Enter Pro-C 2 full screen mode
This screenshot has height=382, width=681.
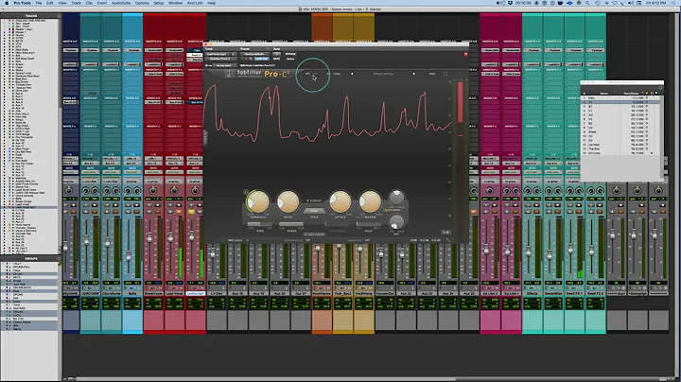pos(445,74)
